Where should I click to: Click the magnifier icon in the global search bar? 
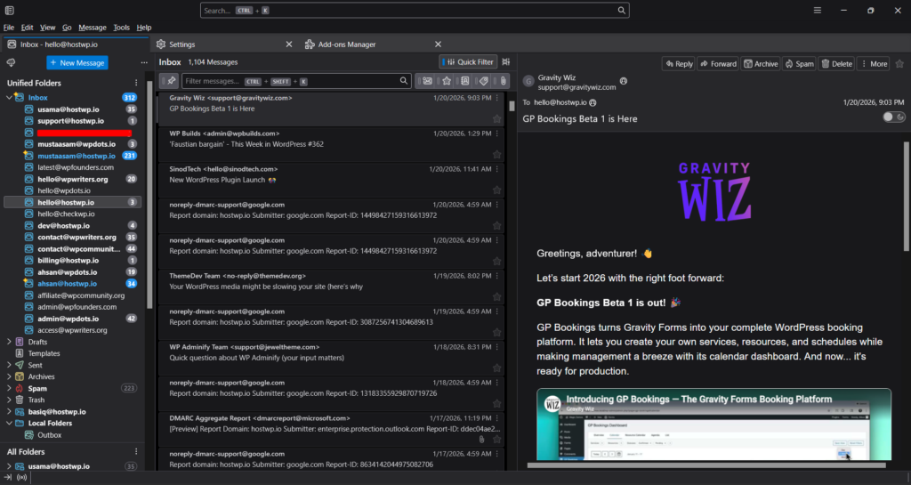[x=621, y=11]
